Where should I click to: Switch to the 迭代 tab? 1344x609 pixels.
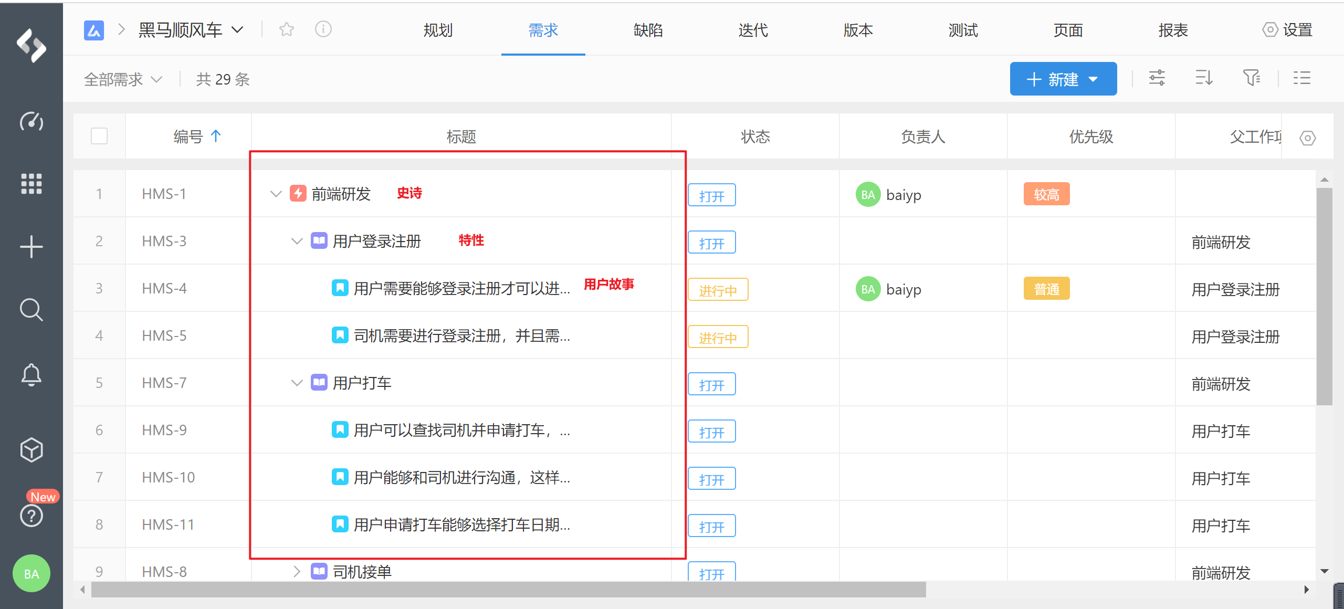(753, 30)
